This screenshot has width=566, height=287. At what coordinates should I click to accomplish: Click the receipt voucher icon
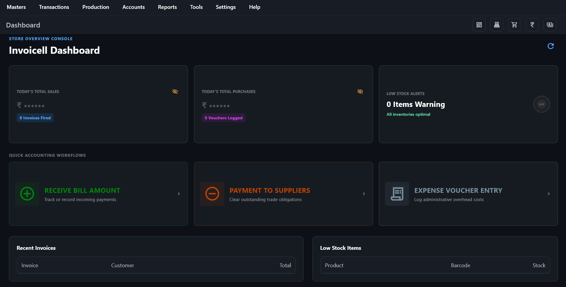(x=397, y=194)
